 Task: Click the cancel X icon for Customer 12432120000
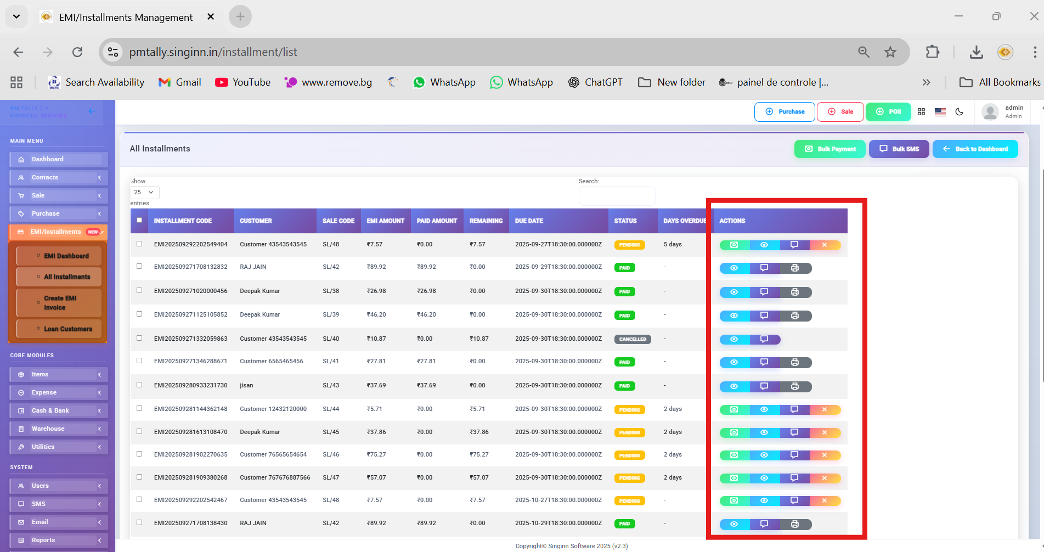coord(824,409)
